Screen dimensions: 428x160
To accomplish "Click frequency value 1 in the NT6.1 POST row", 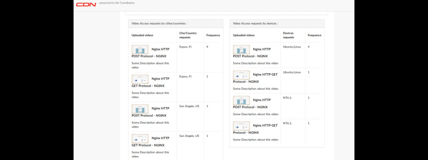I will (x=309, y=98).
